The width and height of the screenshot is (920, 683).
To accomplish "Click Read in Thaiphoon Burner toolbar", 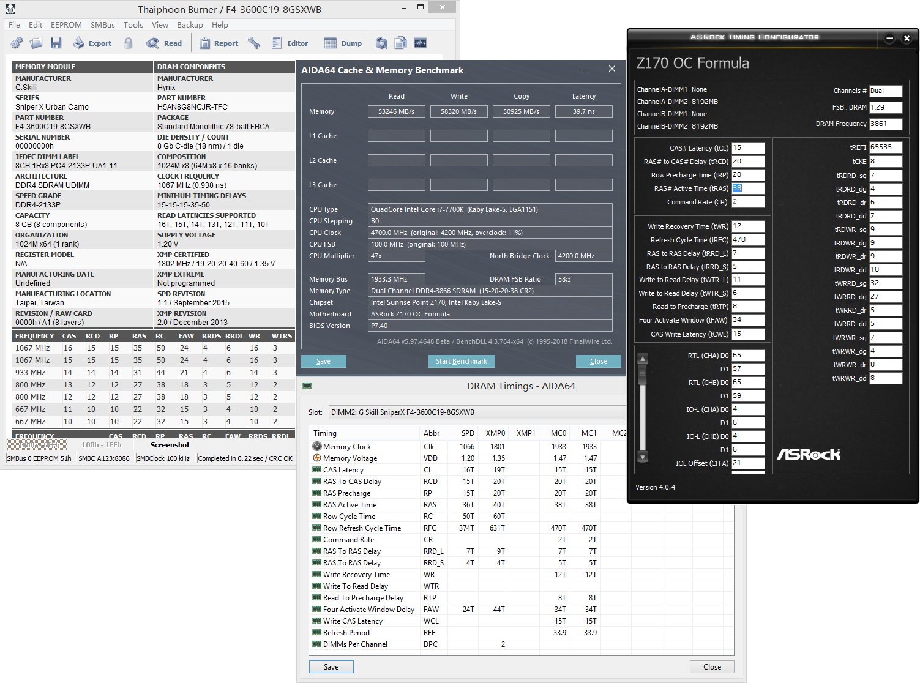I will pyautogui.click(x=164, y=43).
